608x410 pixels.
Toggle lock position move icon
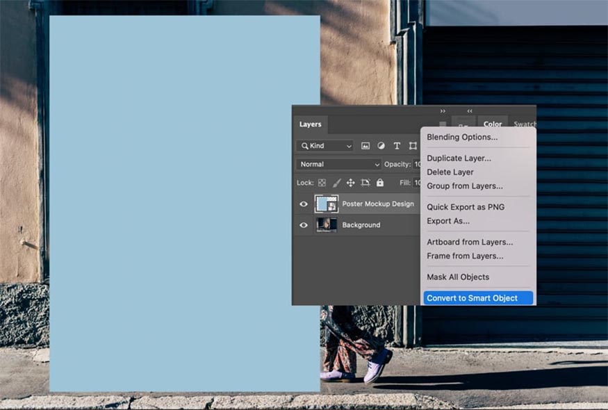[x=350, y=183]
